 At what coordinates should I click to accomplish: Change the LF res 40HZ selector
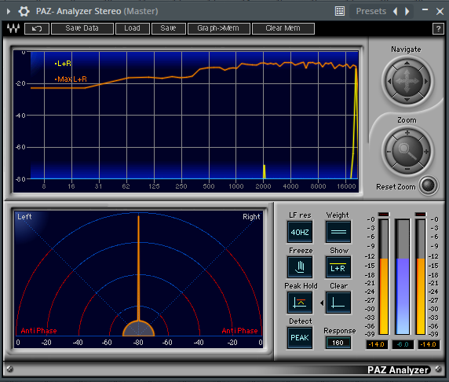tap(300, 232)
